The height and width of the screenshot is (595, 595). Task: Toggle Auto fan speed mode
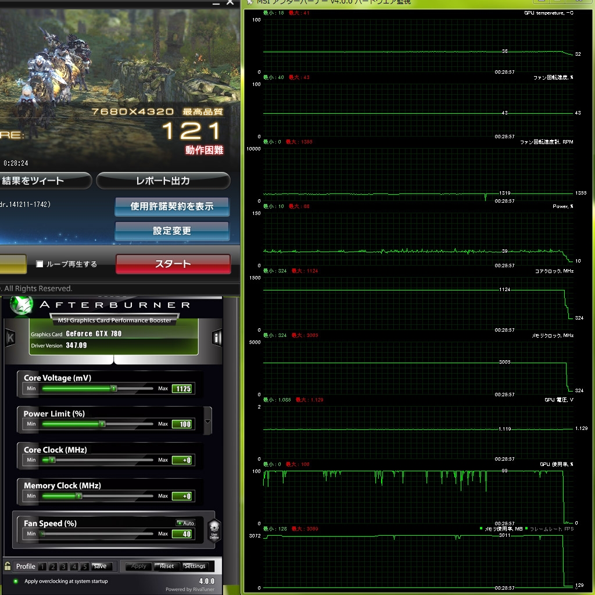click(185, 523)
